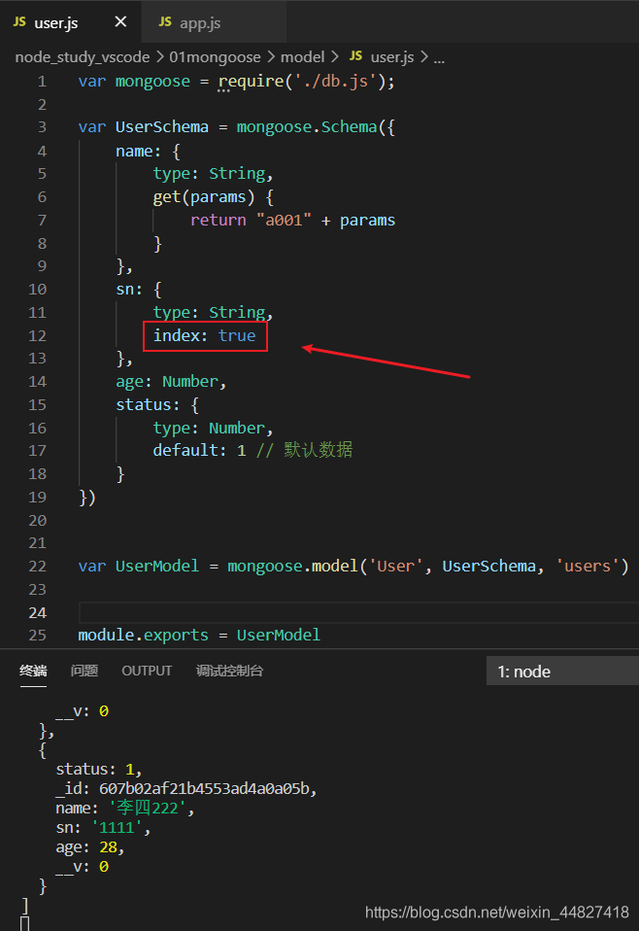
Task: Open the '1: node' terminal selector dropdown
Action: pos(562,671)
